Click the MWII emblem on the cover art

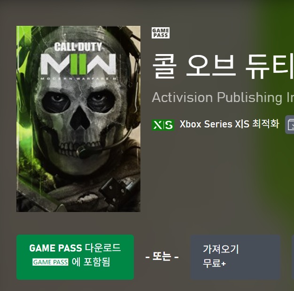(x=78, y=64)
